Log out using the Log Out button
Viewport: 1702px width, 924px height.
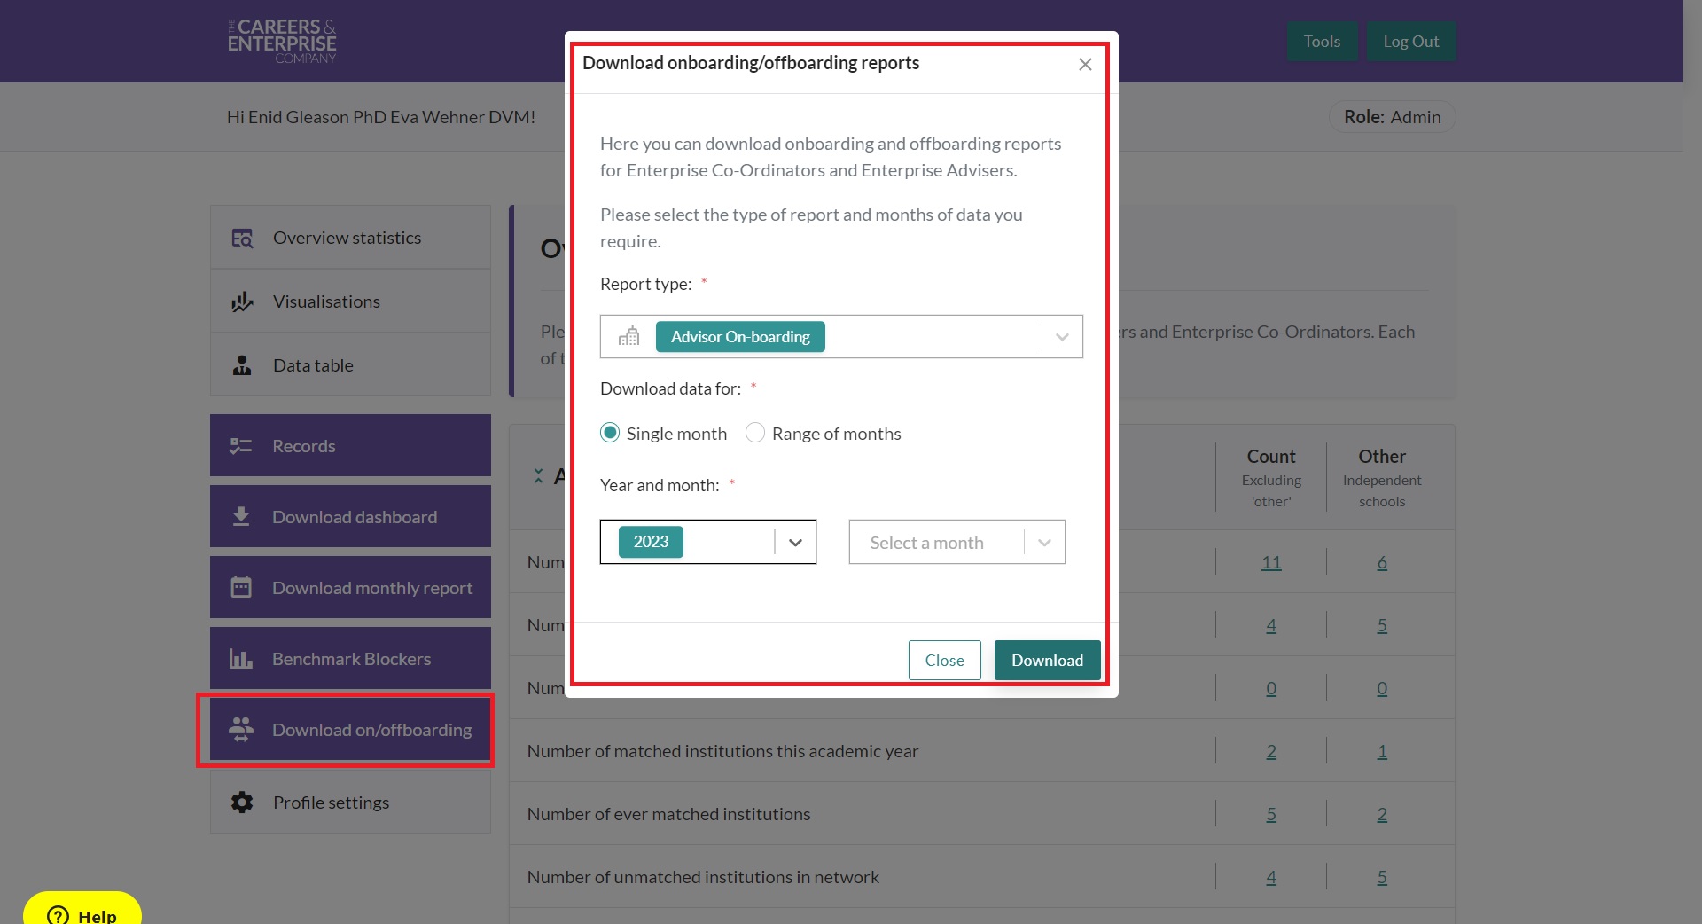(x=1410, y=42)
